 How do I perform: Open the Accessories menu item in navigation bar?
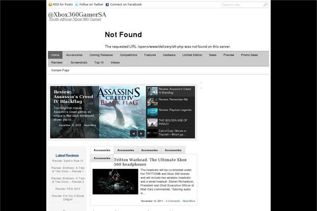[74, 55]
